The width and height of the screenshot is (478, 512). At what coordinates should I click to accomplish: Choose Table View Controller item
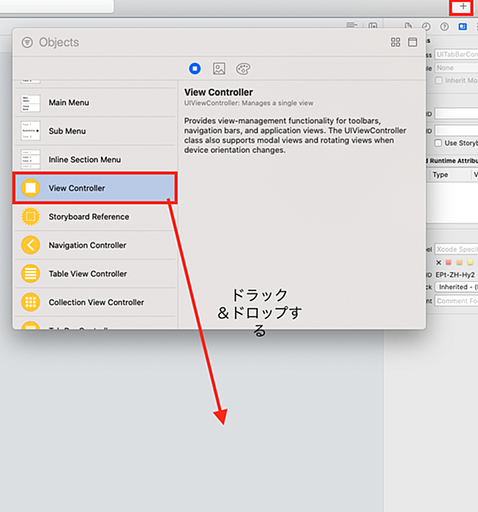point(95,274)
